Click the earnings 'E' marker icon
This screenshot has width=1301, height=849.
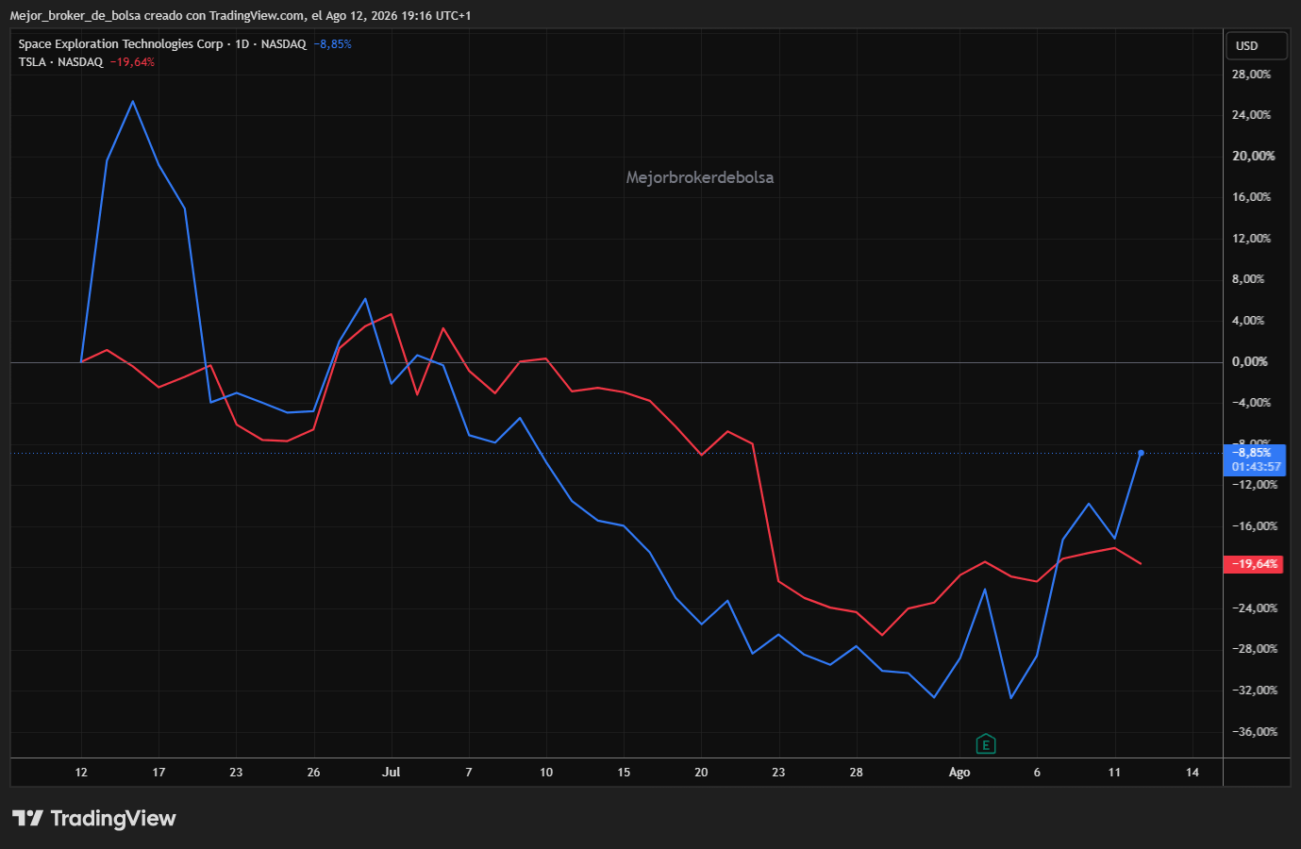pos(986,744)
